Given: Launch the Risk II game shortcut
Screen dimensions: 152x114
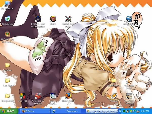Looking at the screenshot, I should 53,21.
